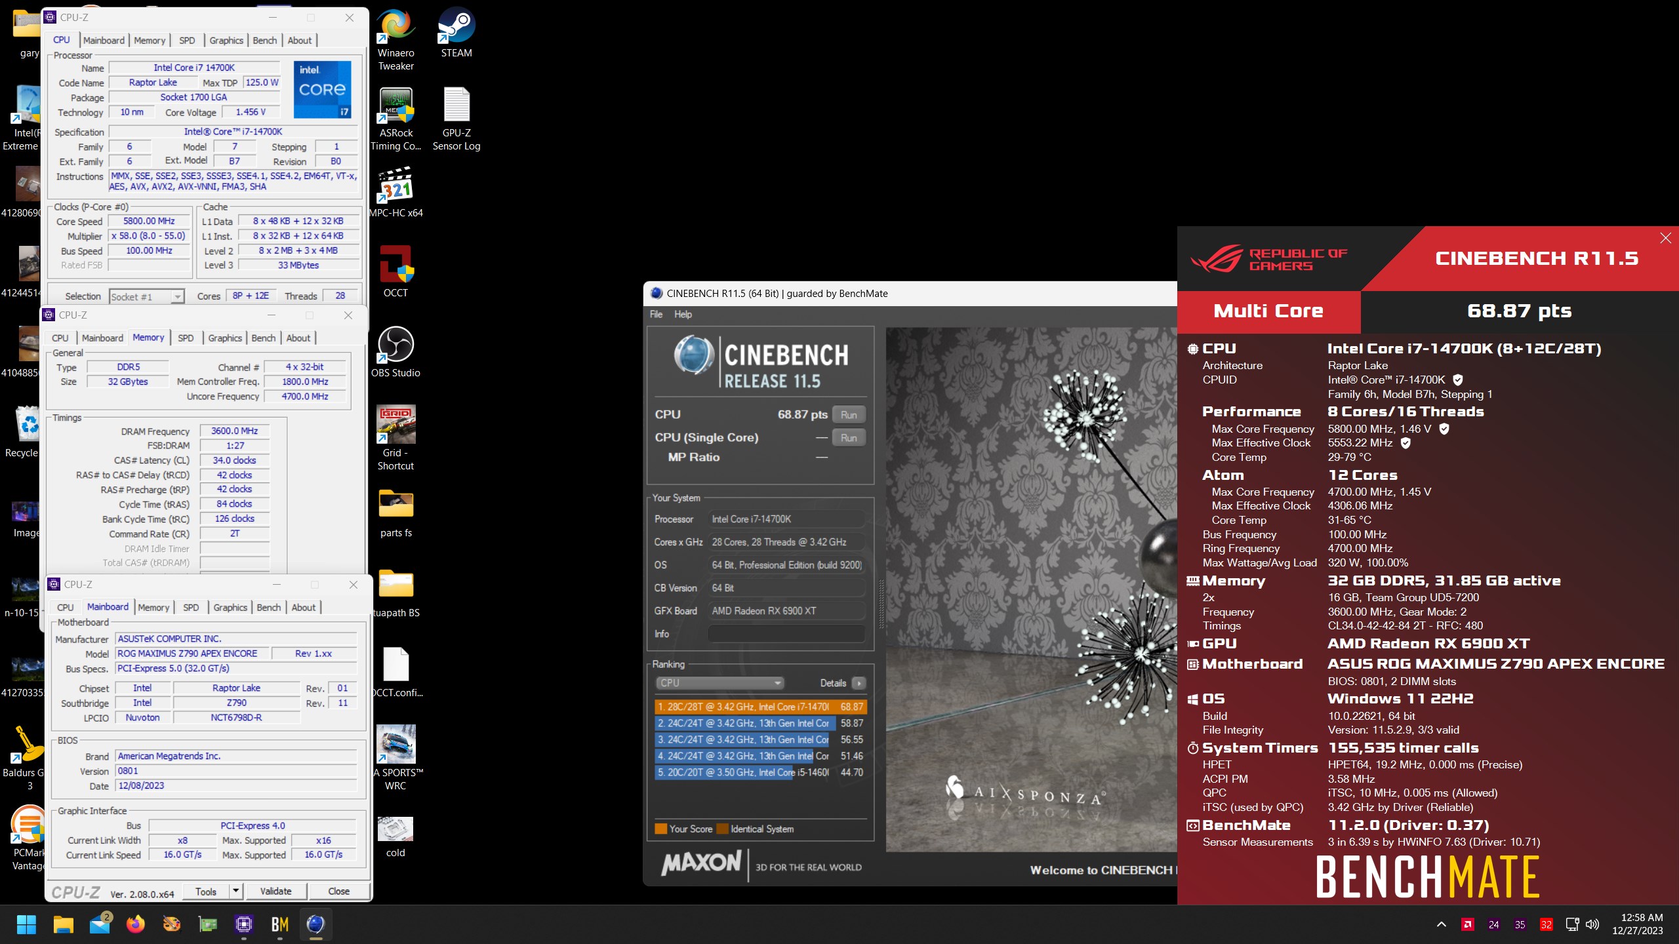Open Cinebench ranking CPU dropdown

click(719, 683)
